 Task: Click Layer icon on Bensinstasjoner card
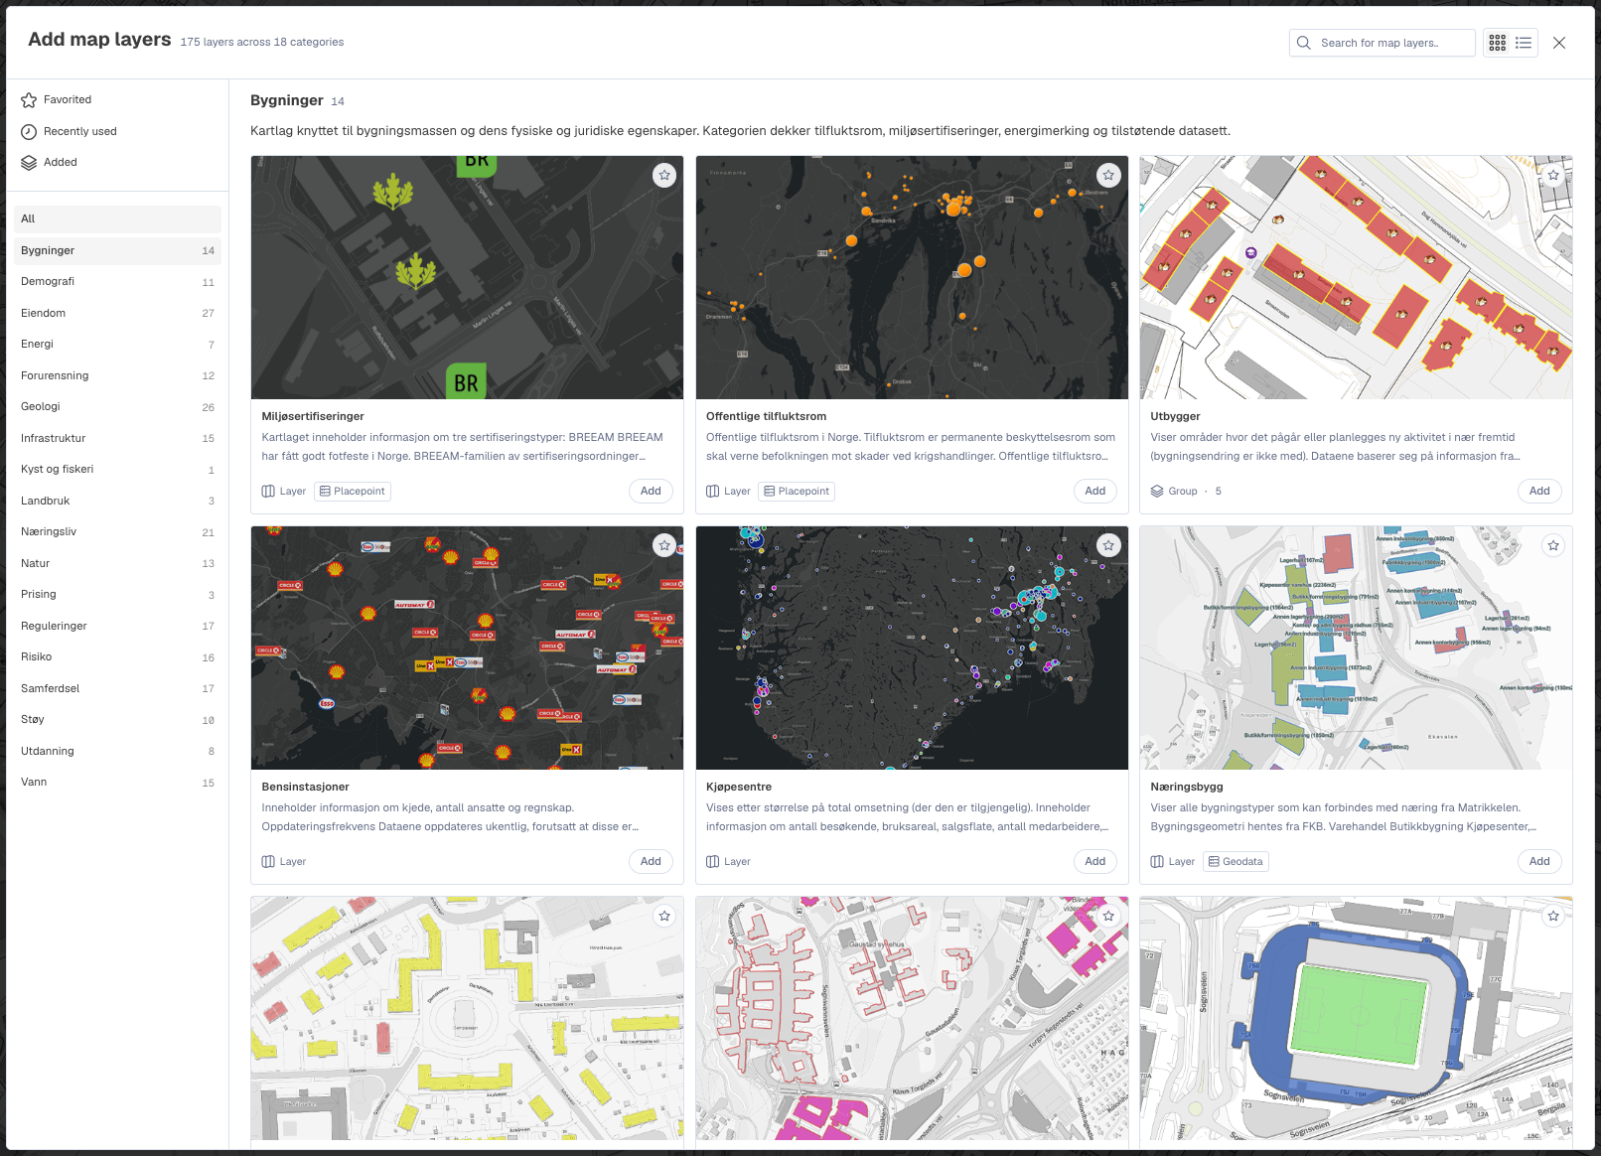(x=268, y=861)
